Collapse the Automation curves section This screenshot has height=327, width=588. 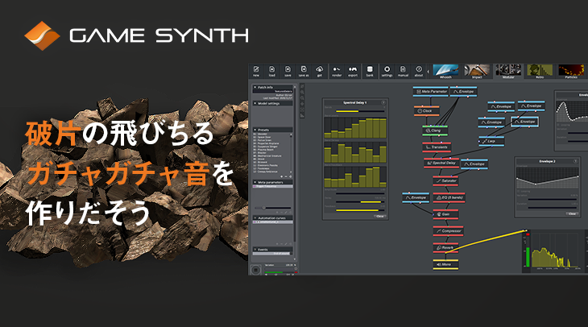click(255, 218)
